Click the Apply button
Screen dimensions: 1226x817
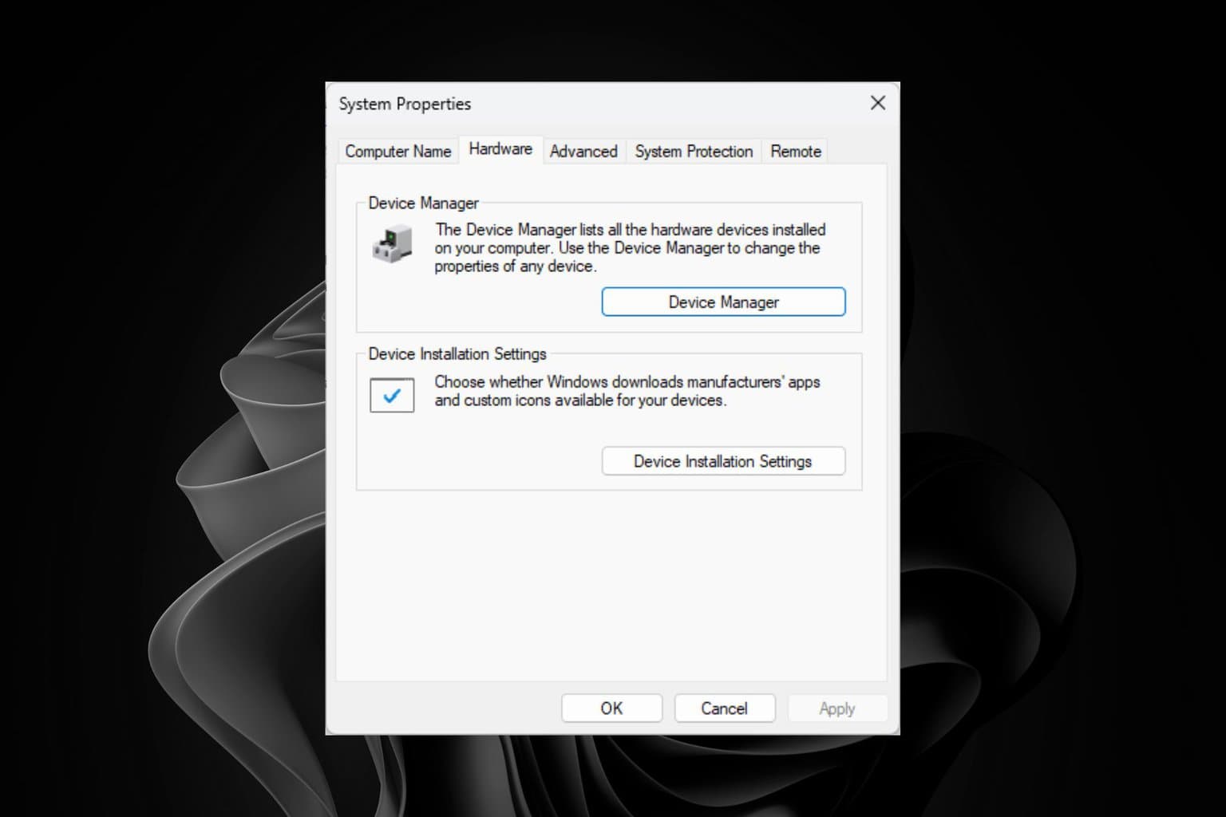[x=837, y=708]
